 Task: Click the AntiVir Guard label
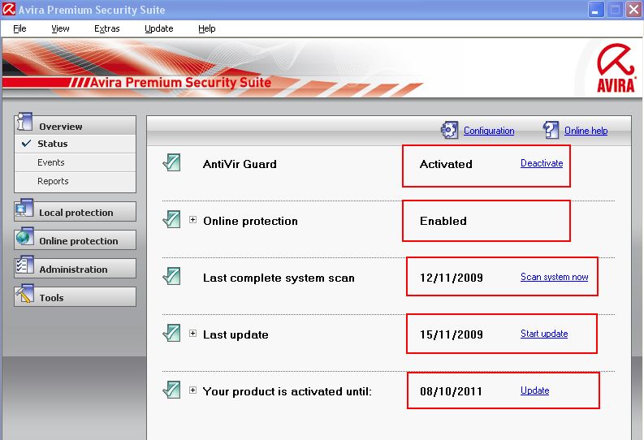[x=240, y=164]
